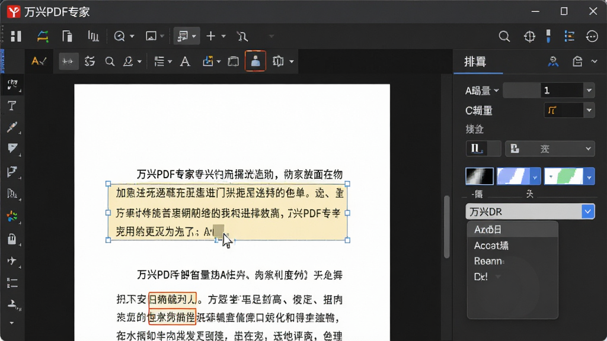This screenshot has height=341, width=607.
Task: Click the plus add icon
Action: point(210,36)
